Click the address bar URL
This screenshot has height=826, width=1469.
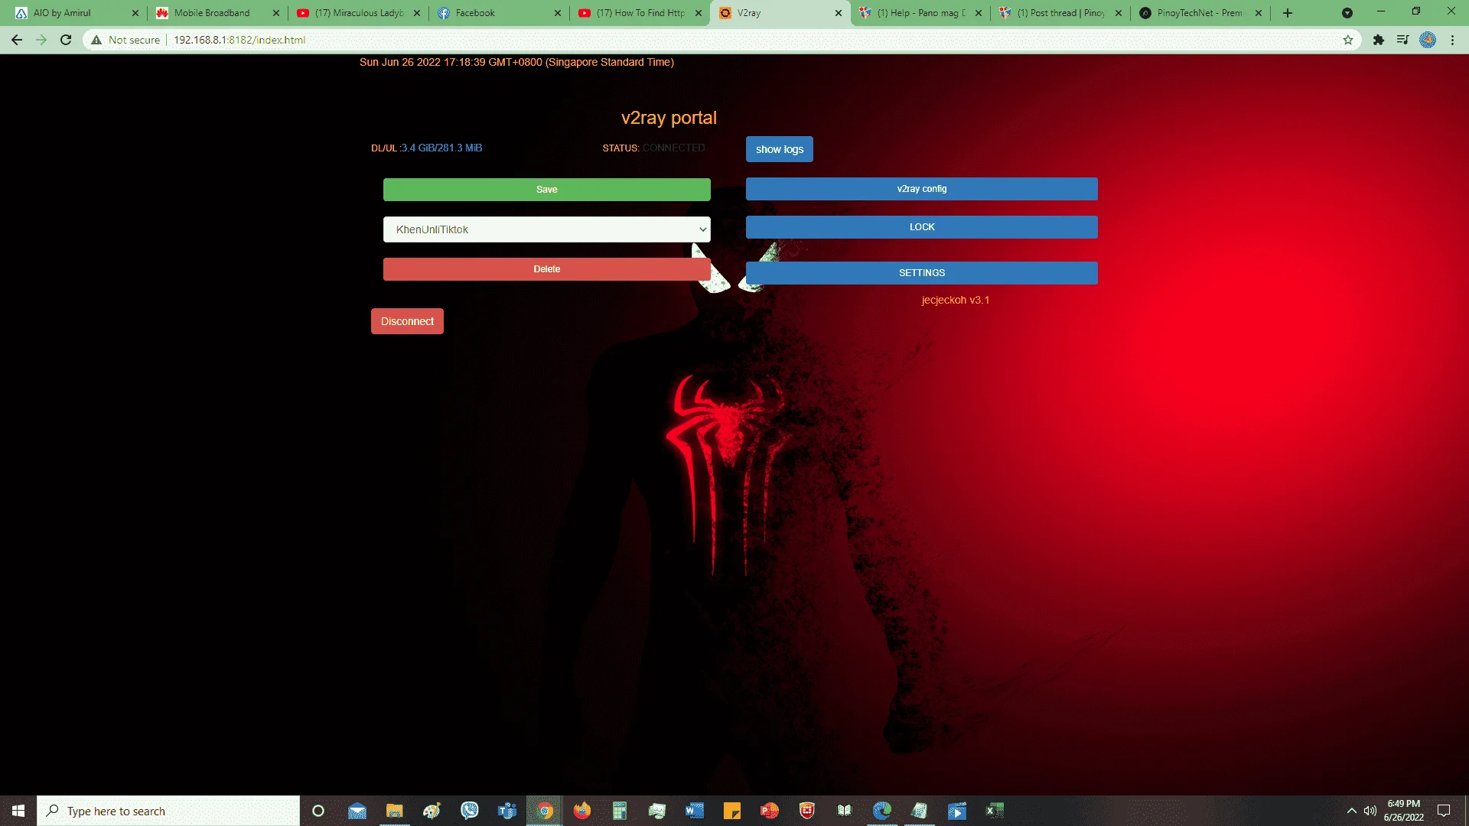tap(239, 40)
